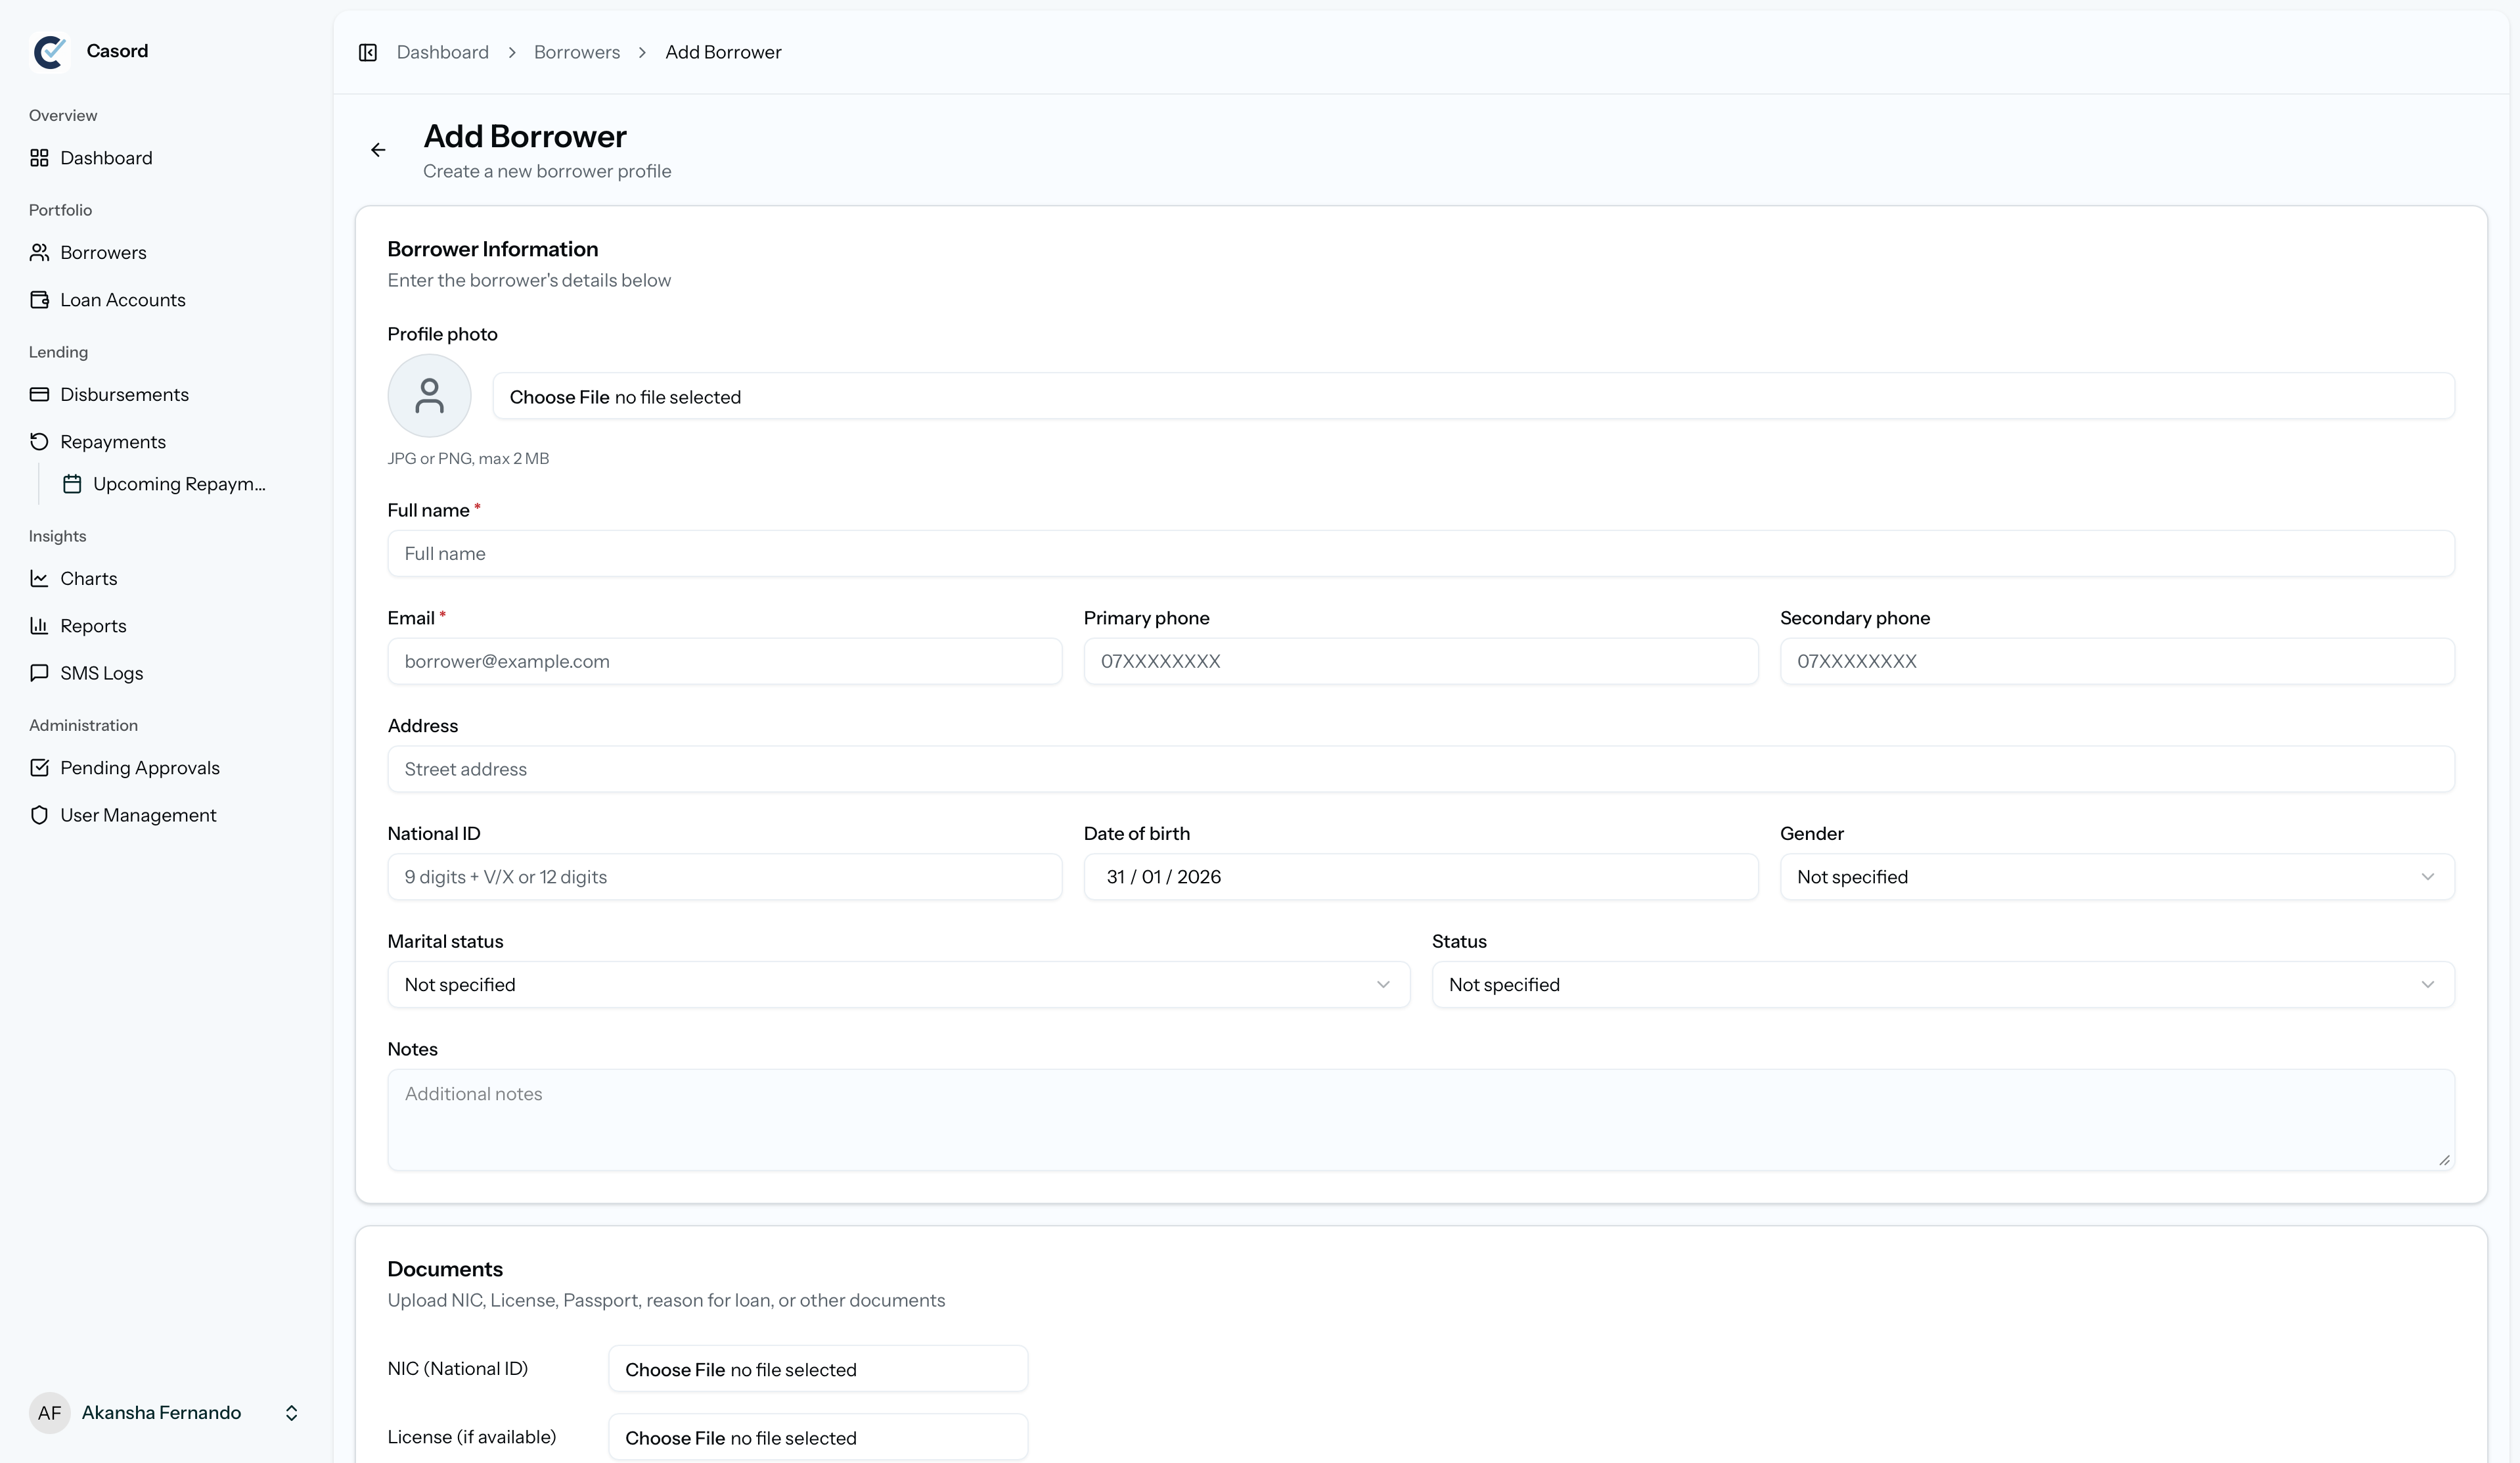
Task: Open the Status dropdown
Action: coord(1941,985)
